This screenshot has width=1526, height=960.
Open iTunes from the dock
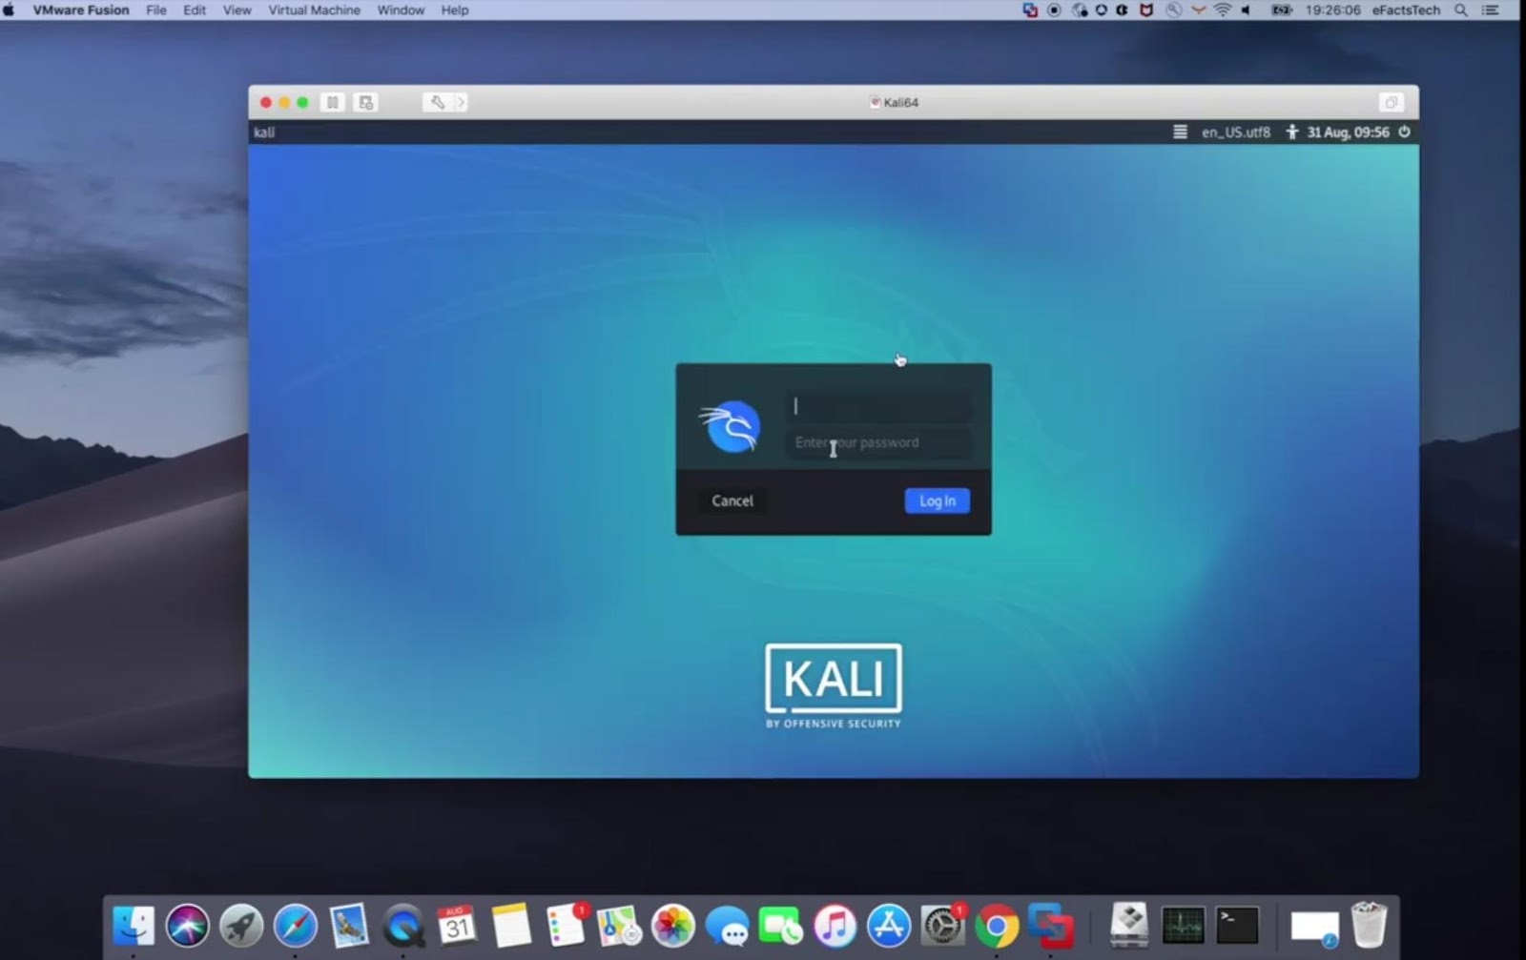pos(835,926)
